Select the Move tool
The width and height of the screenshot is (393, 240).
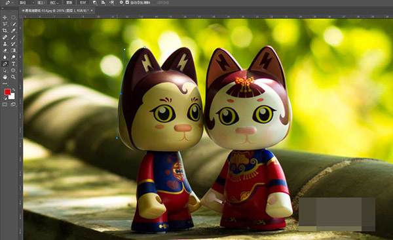pyautogui.click(x=5, y=18)
